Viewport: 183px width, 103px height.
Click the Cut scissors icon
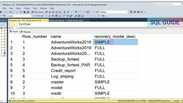[64, 12]
